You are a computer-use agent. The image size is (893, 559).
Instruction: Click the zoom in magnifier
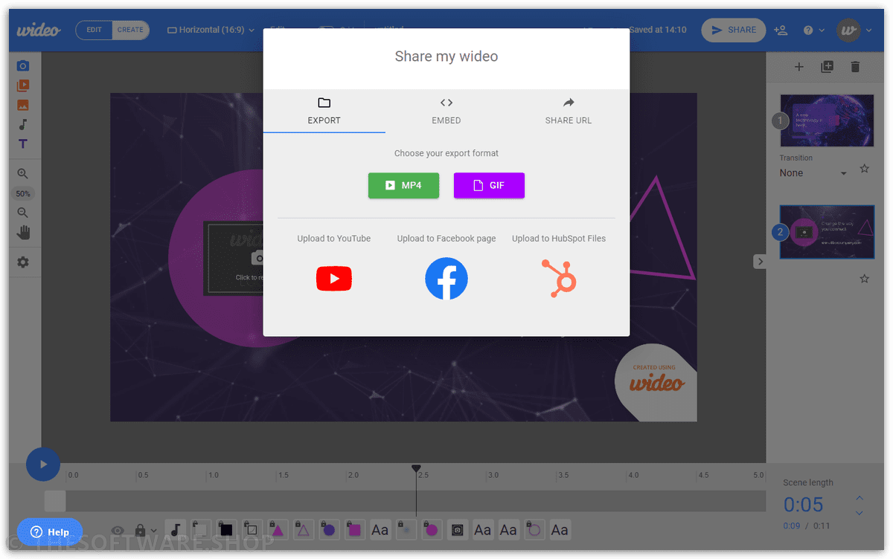coord(23,174)
